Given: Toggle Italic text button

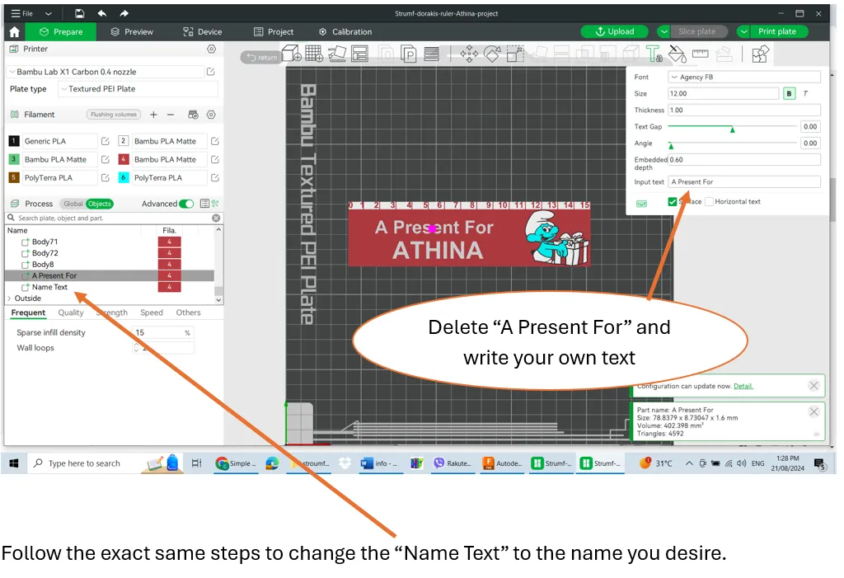Looking at the screenshot, I should pyautogui.click(x=806, y=93).
